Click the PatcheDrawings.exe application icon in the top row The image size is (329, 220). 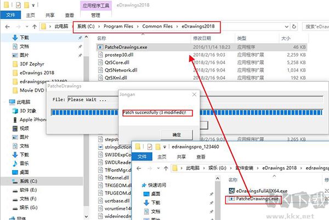click(100, 47)
